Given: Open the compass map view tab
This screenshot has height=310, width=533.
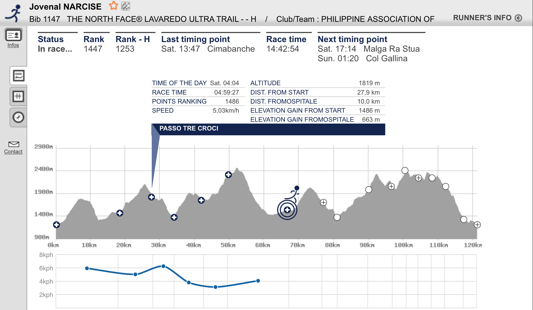Looking at the screenshot, I should pyautogui.click(x=18, y=117).
